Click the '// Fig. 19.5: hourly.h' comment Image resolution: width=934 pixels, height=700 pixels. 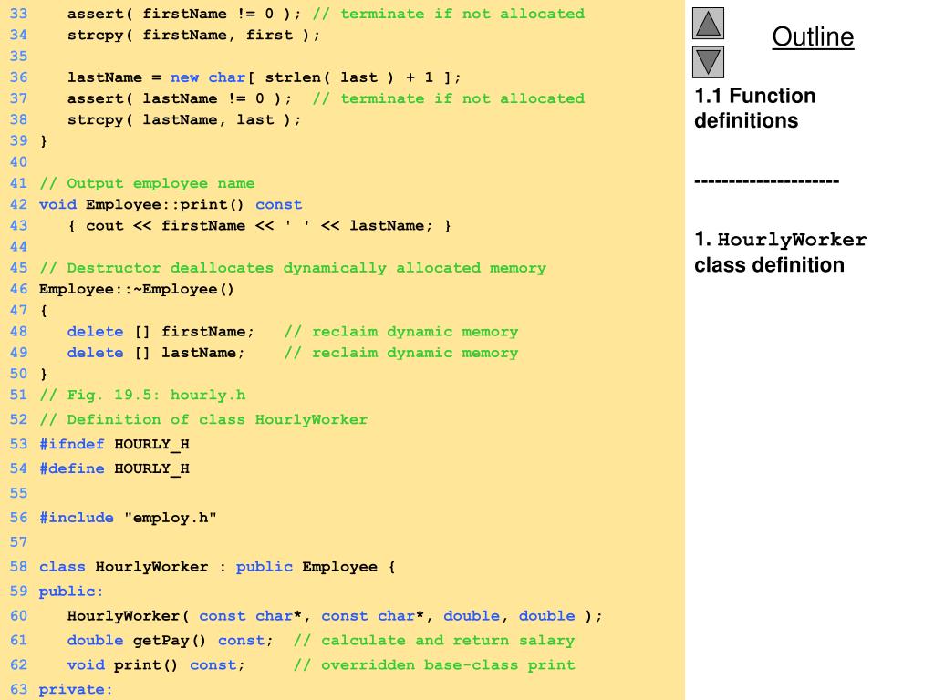(x=142, y=396)
